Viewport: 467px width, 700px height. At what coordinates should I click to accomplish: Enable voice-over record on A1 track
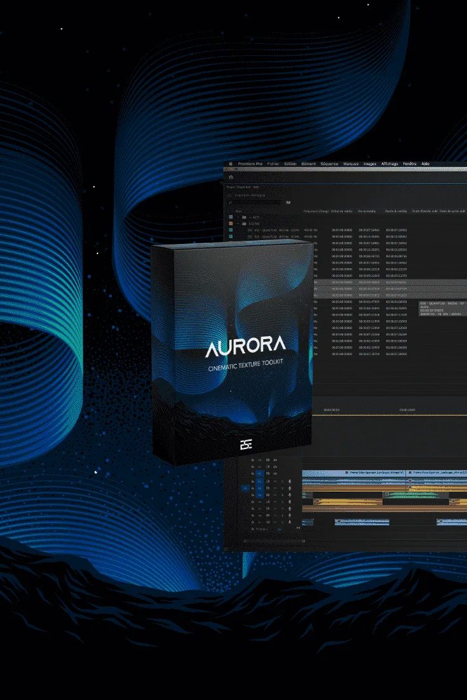pos(290,481)
